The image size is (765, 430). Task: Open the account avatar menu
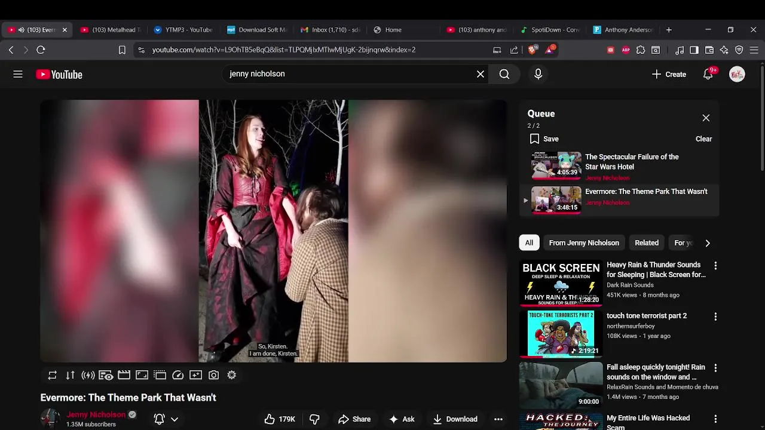pyautogui.click(x=737, y=74)
